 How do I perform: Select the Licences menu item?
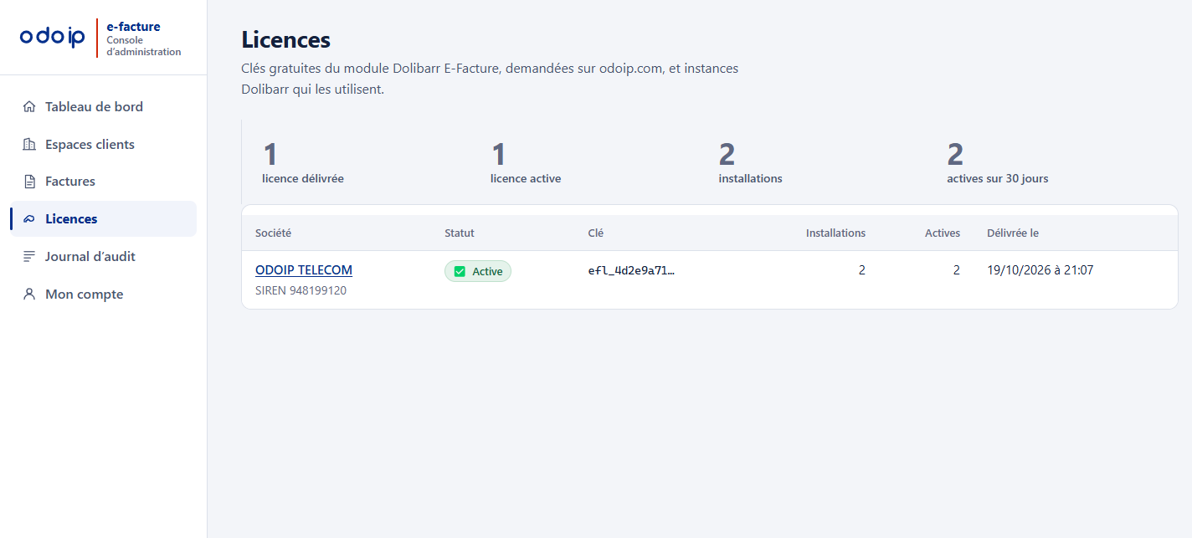(x=103, y=219)
